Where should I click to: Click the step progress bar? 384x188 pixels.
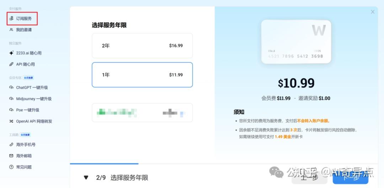224,163
